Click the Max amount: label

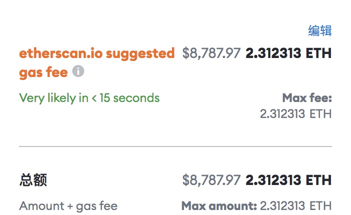219,205
